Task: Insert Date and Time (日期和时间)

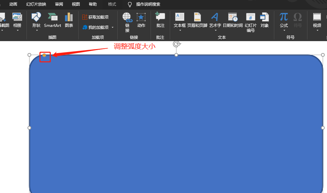Action: click(x=233, y=20)
